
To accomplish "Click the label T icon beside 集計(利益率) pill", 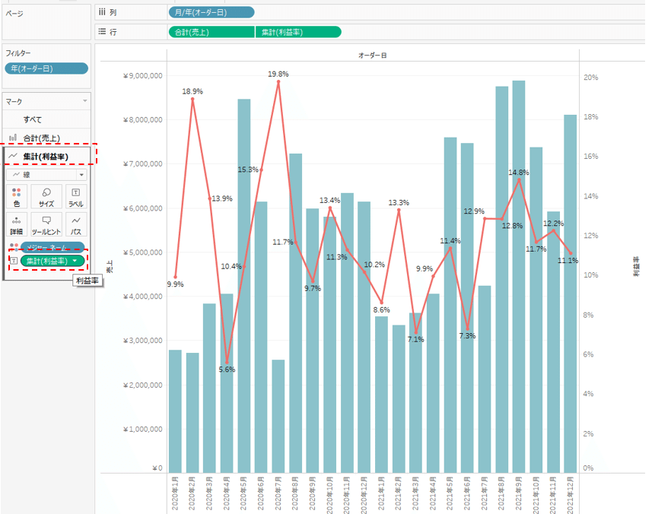I will click(x=14, y=261).
